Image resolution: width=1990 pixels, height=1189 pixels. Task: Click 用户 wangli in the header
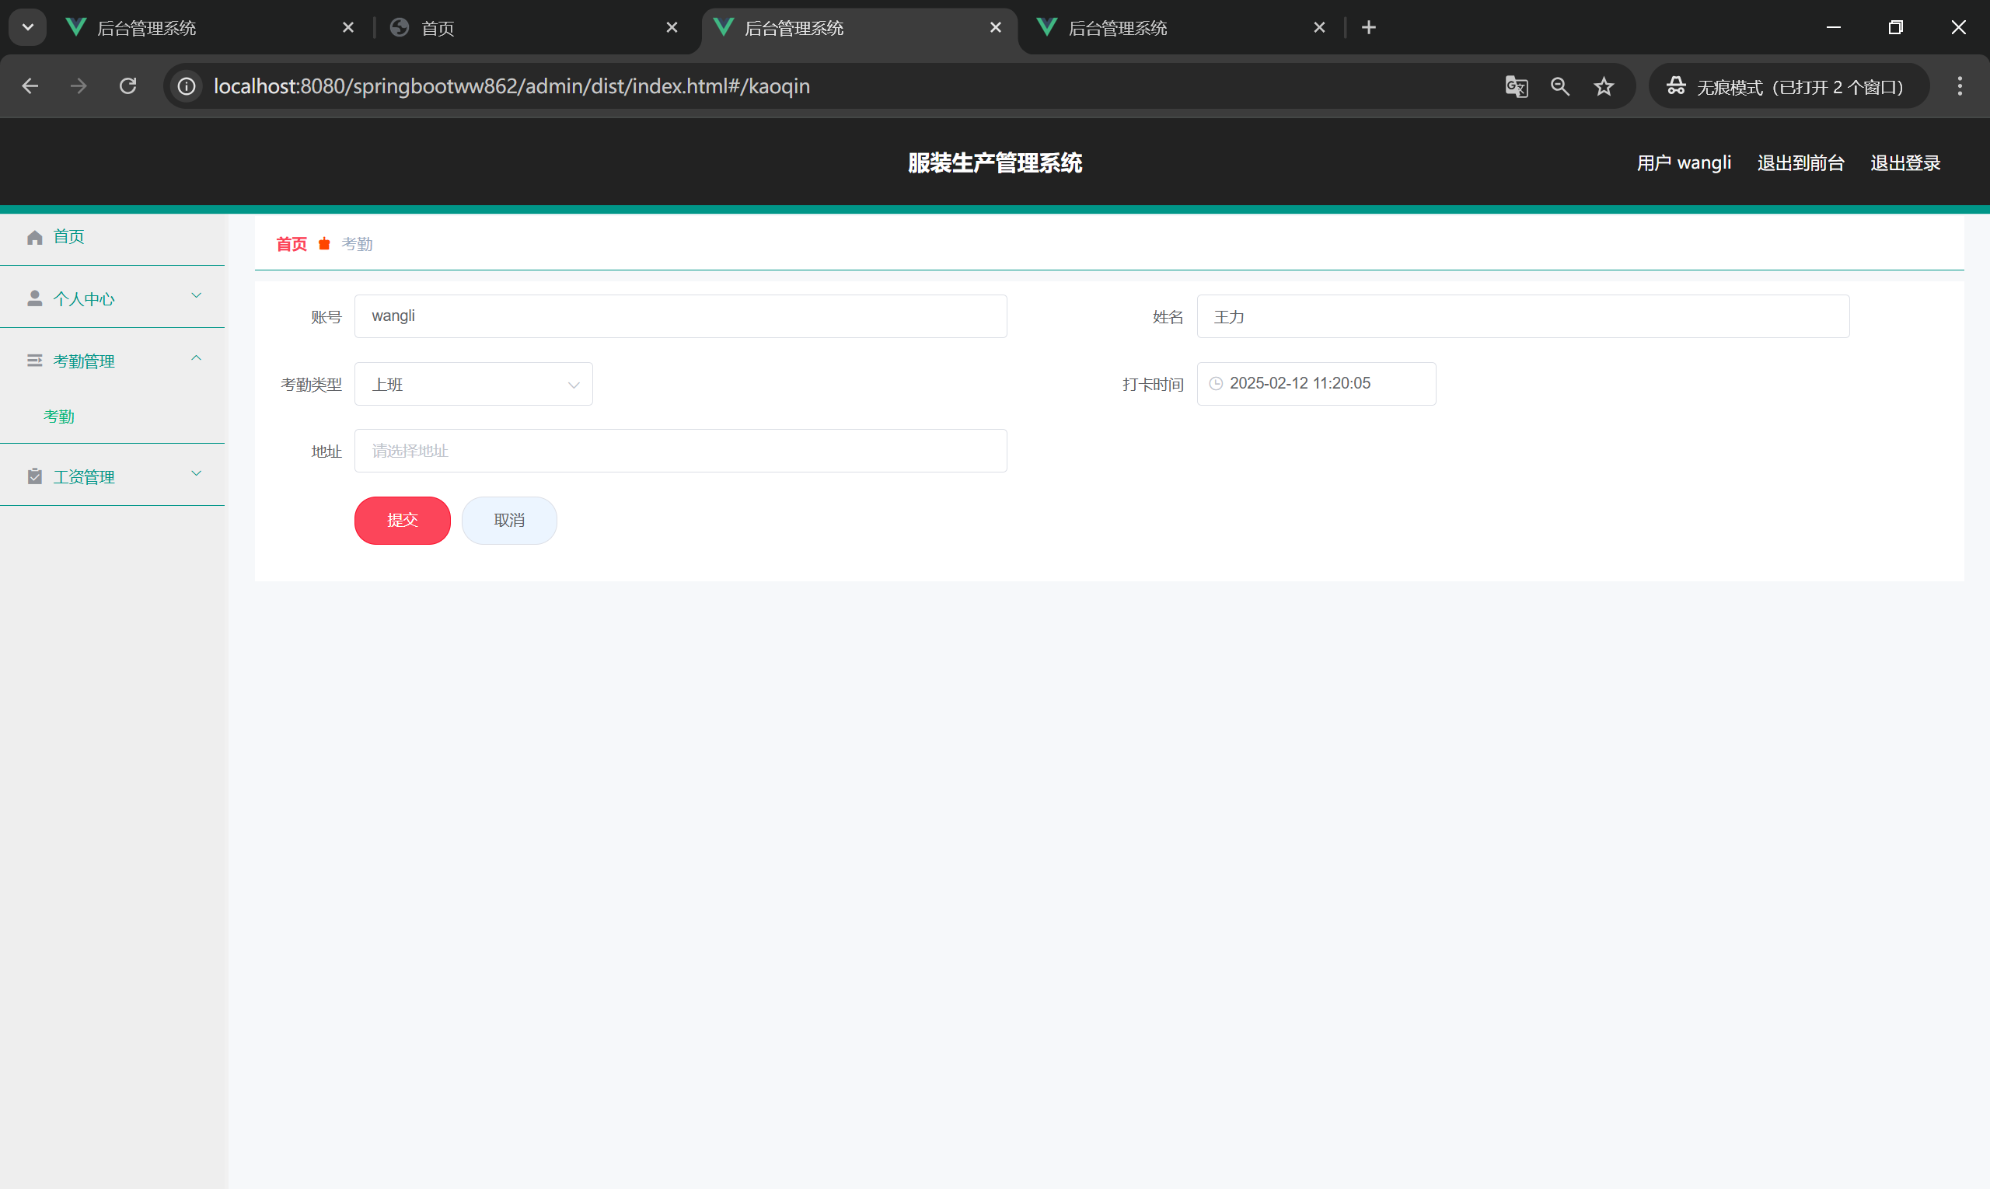pyautogui.click(x=1684, y=162)
